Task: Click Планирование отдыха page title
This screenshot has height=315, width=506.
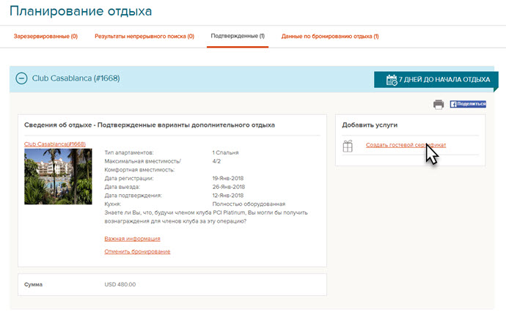Action: [x=81, y=11]
